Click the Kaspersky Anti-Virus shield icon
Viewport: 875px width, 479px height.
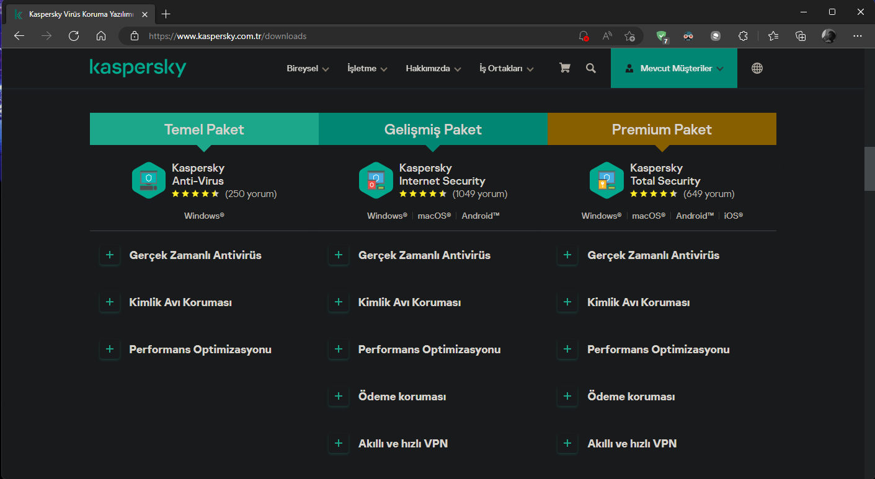pos(149,180)
